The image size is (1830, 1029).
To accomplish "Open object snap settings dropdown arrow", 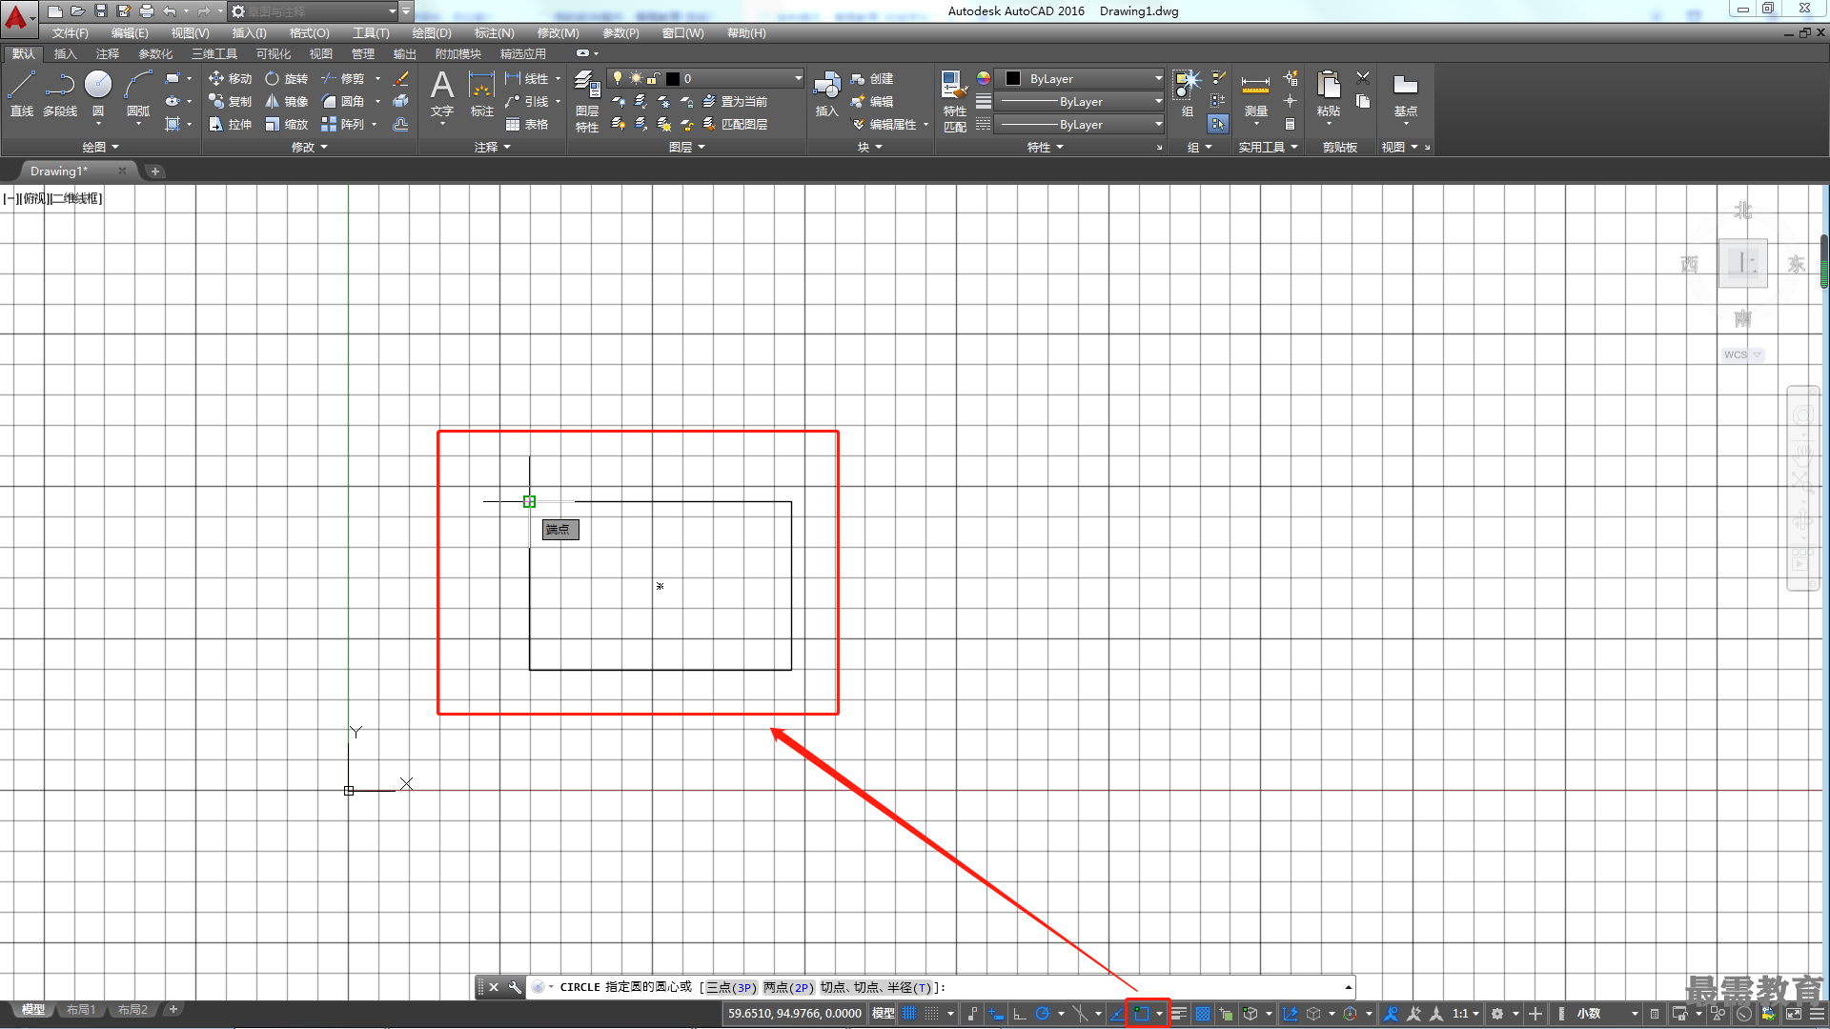I will tap(1159, 1014).
